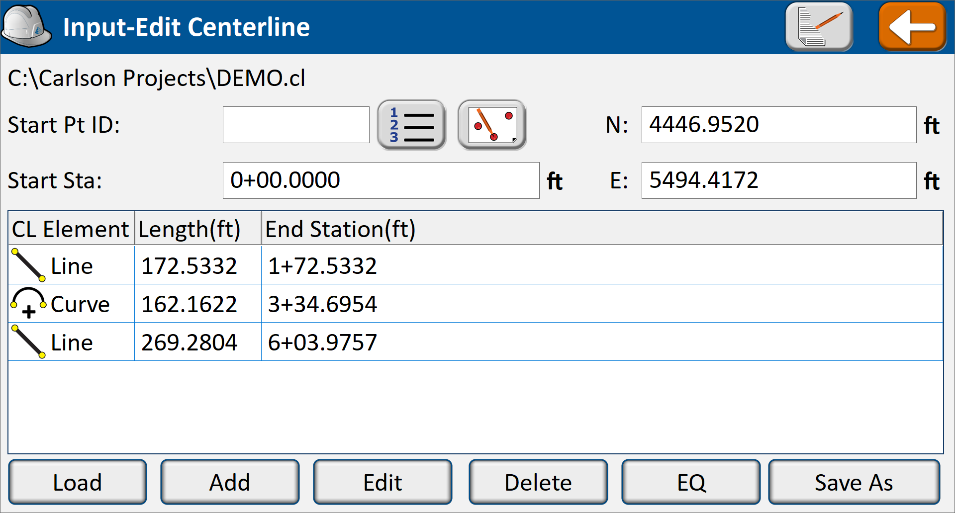Click the Curve row label

(x=80, y=304)
